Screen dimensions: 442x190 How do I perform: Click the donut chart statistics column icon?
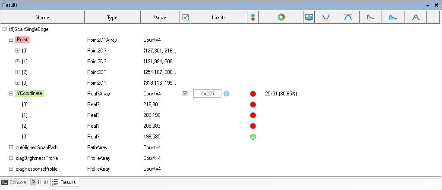(x=281, y=18)
